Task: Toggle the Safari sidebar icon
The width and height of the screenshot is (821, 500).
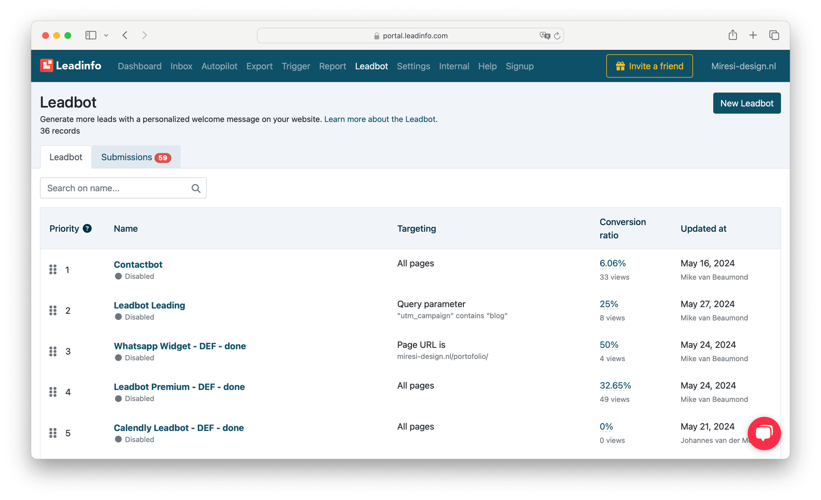Action: tap(91, 35)
